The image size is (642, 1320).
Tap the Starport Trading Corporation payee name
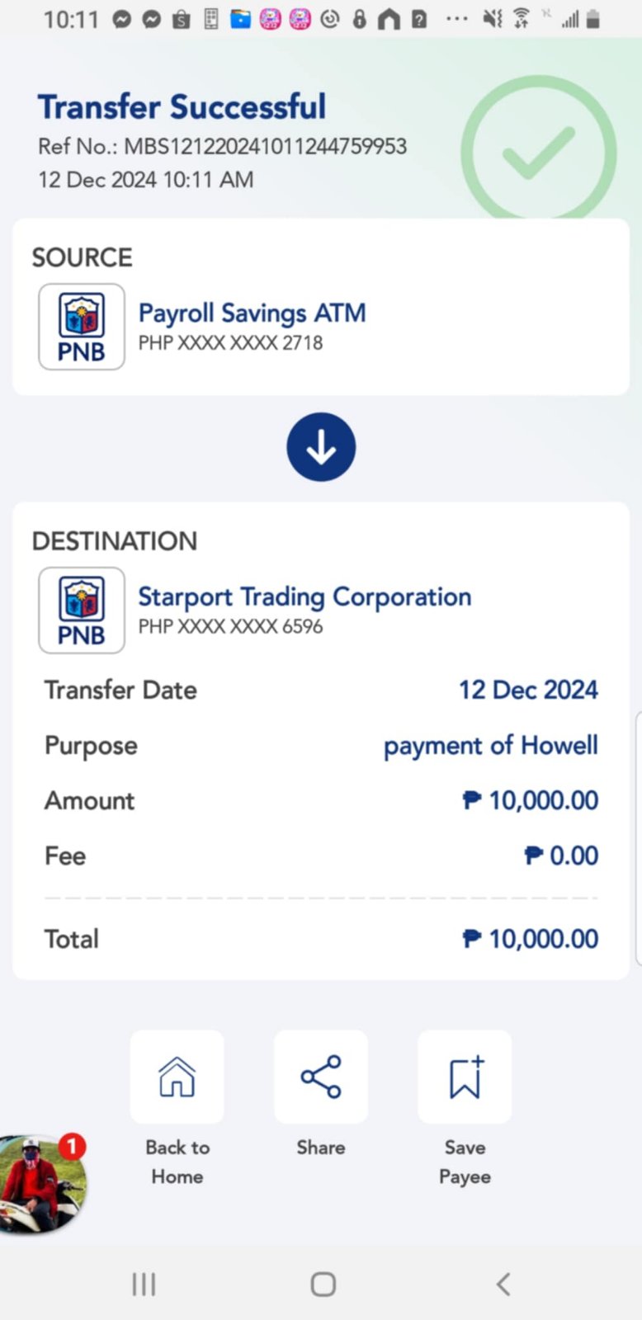pos(304,596)
